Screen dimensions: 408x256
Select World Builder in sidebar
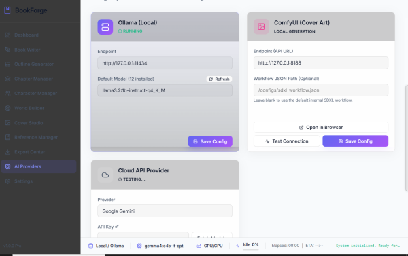[x=39, y=108]
